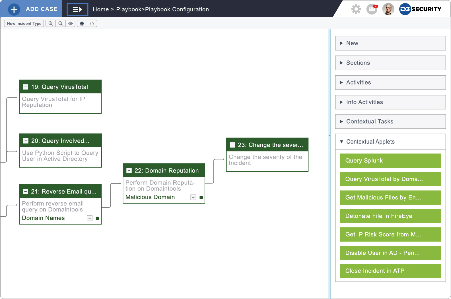The image size is (451, 299).
Task: Expand the Activities panel
Action: click(390, 82)
